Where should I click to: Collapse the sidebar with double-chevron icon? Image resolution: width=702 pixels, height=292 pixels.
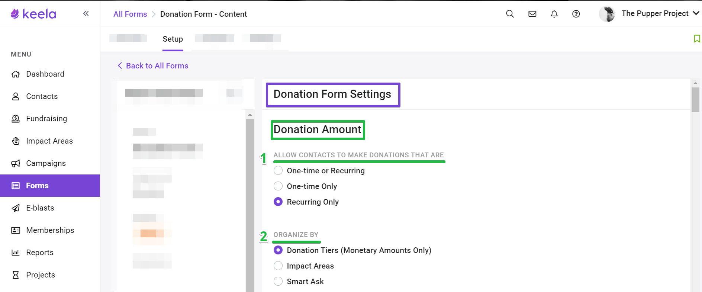click(x=86, y=14)
